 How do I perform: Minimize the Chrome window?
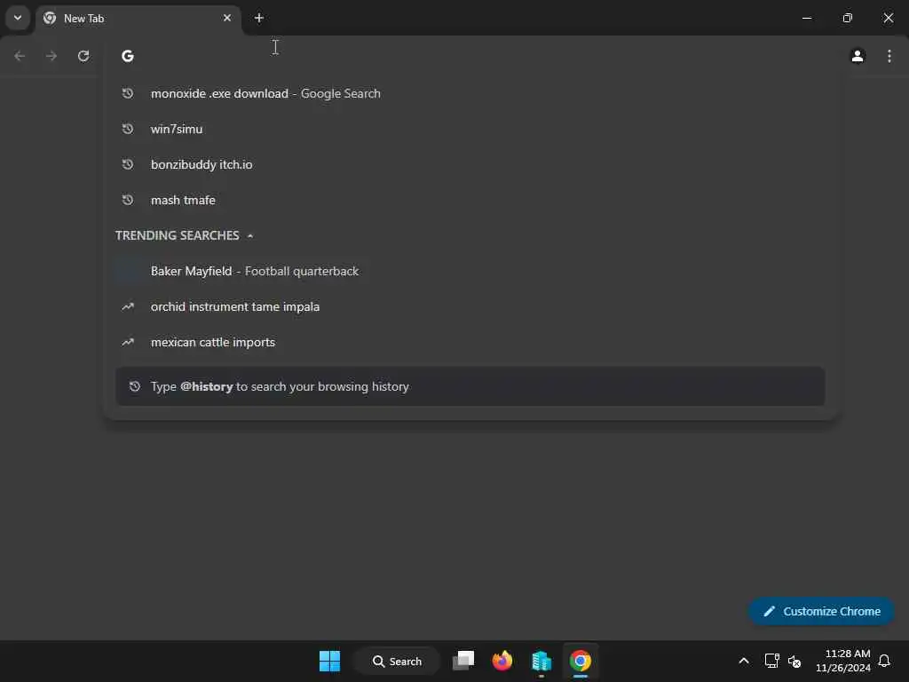(806, 18)
